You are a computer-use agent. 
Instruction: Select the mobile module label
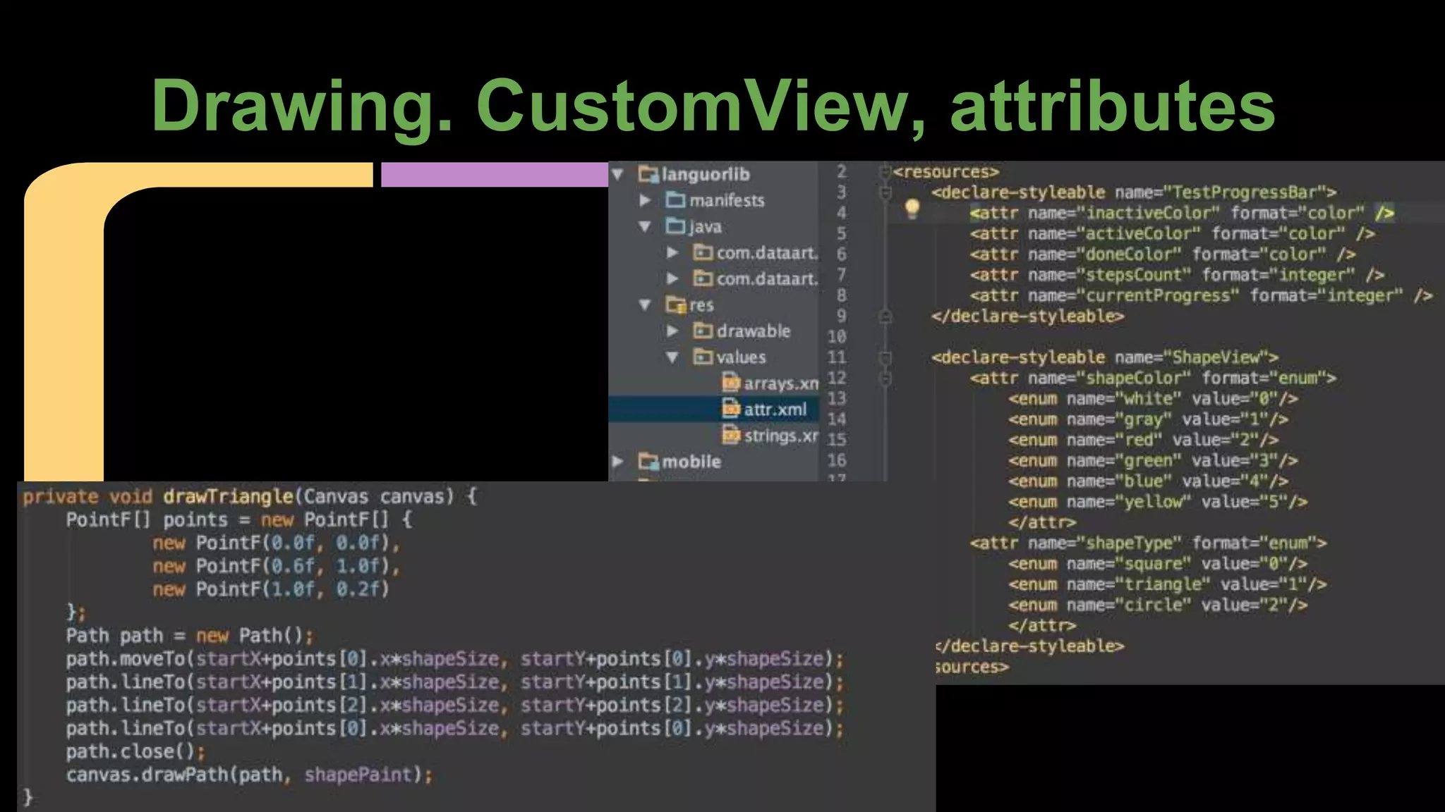point(691,462)
